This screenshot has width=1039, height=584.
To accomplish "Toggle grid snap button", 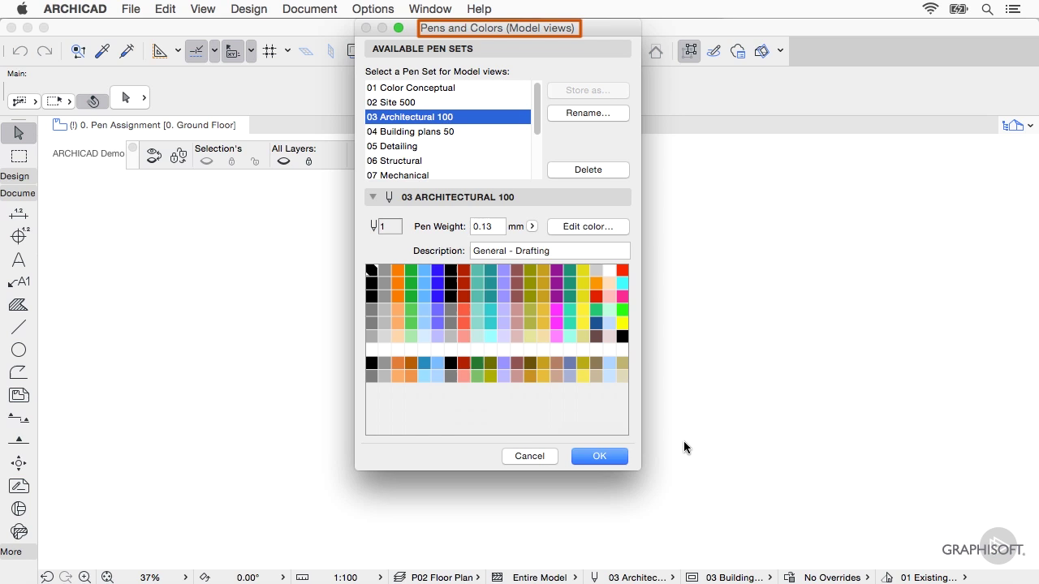I will pos(269,51).
